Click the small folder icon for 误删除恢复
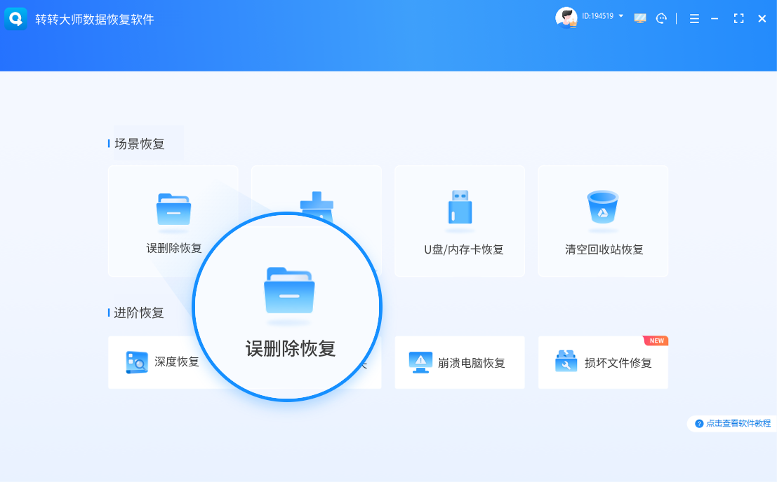 tap(173, 209)
